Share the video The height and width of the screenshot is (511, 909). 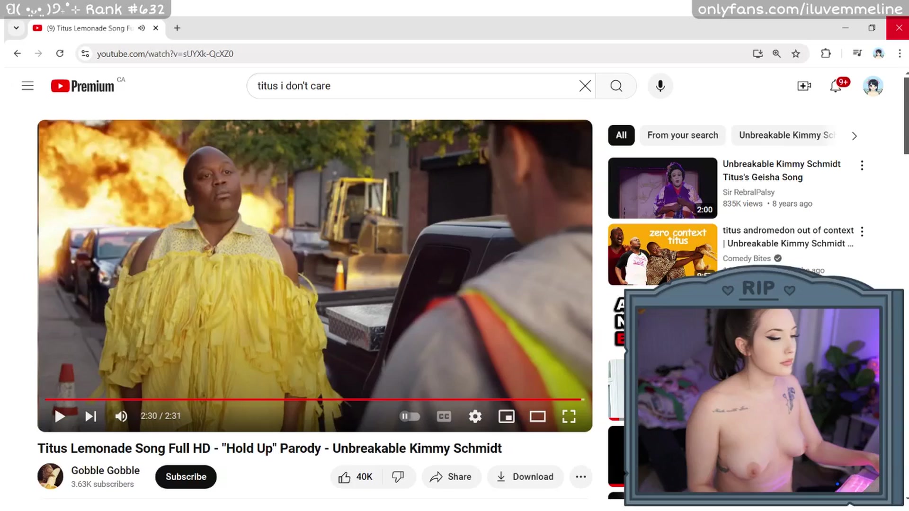click(x=451, y=476)
